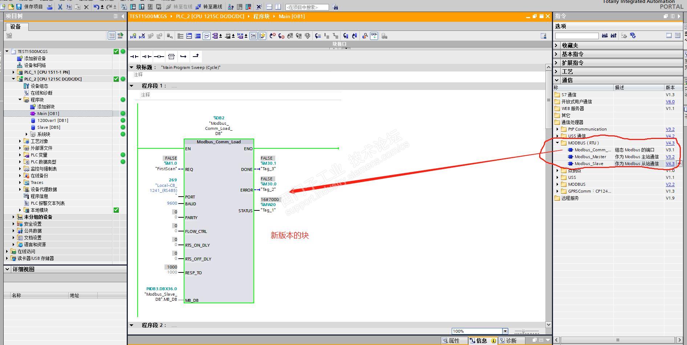Click the Split editor horizontally icon
The image size is (687, 345).
tap(269, 7)
